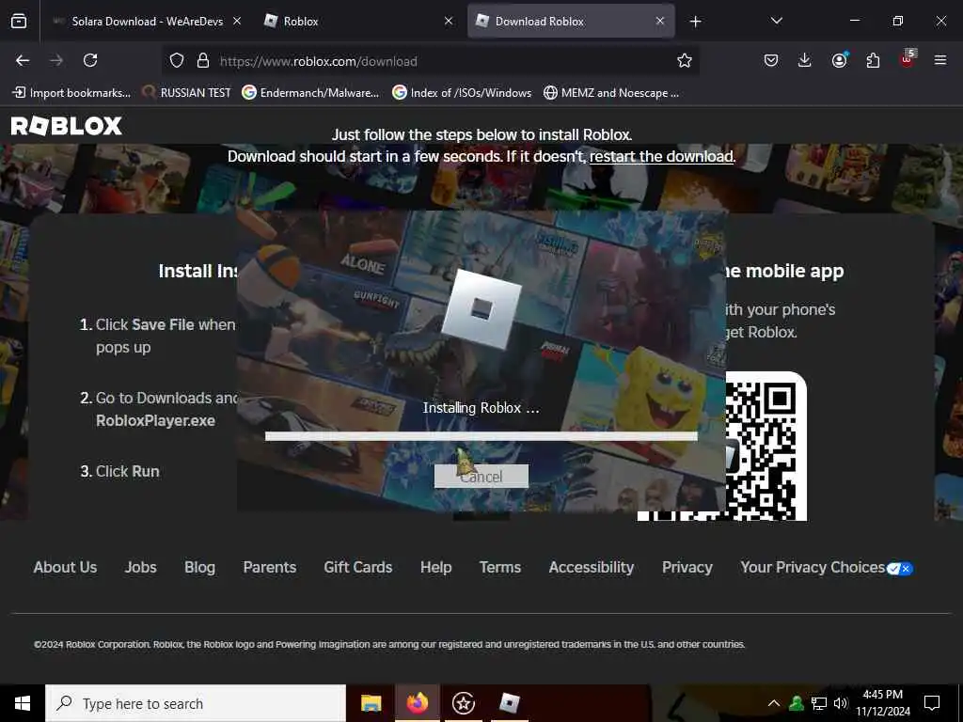This screenshot has height=722, width=963.
Task: Expand the list all tabs dropdown
Action: pos(776,21)
